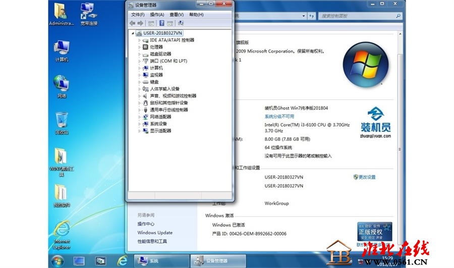
Task: Open the 文件(F) menu
Action: tap(138, 15)
